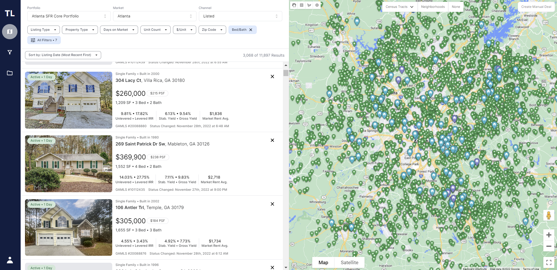Expand the Listing Type filter
The image size is (557, 270).
(44, 30)
